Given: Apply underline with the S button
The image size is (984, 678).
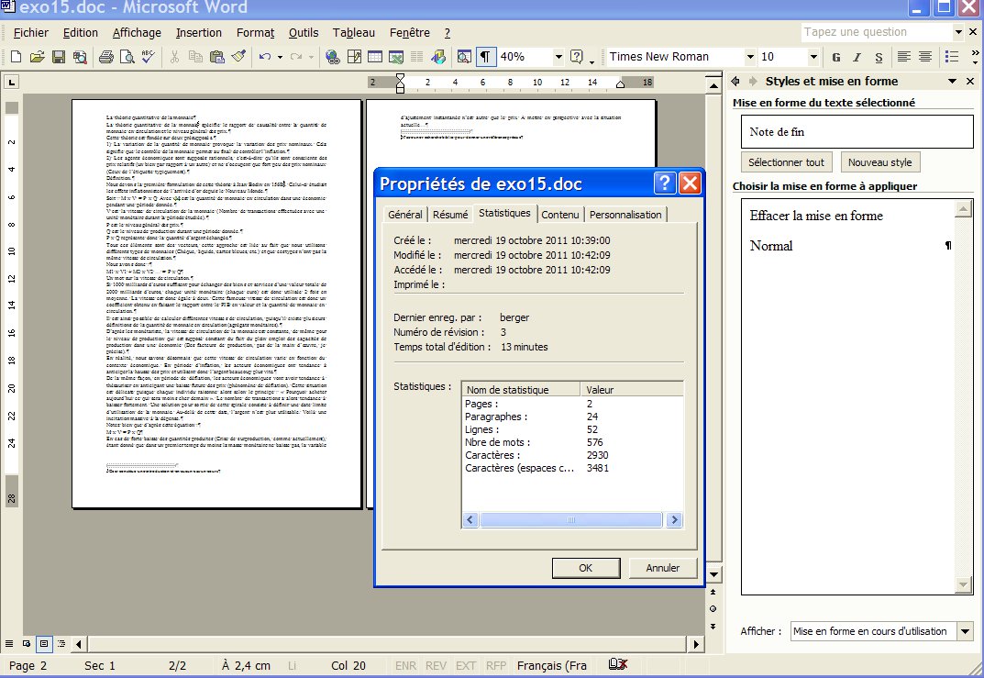Looking at the screenshot, I should pos(879,57).
